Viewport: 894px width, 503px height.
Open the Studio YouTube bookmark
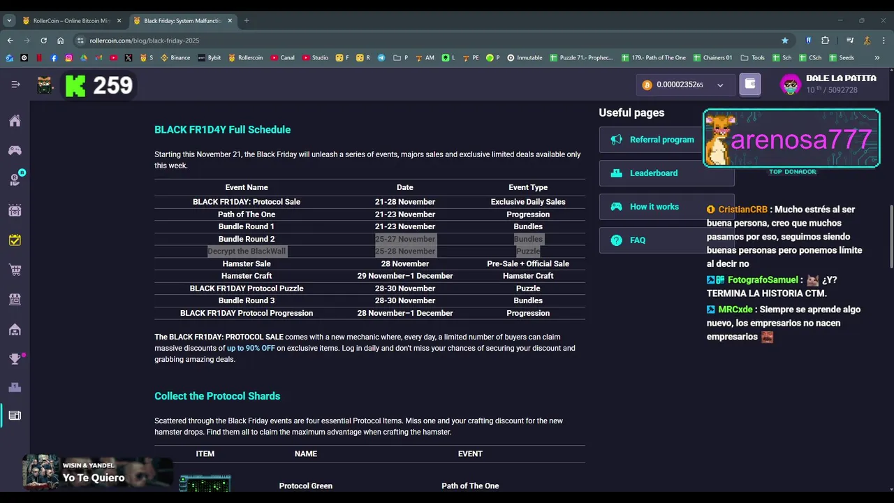pos(315,58)
